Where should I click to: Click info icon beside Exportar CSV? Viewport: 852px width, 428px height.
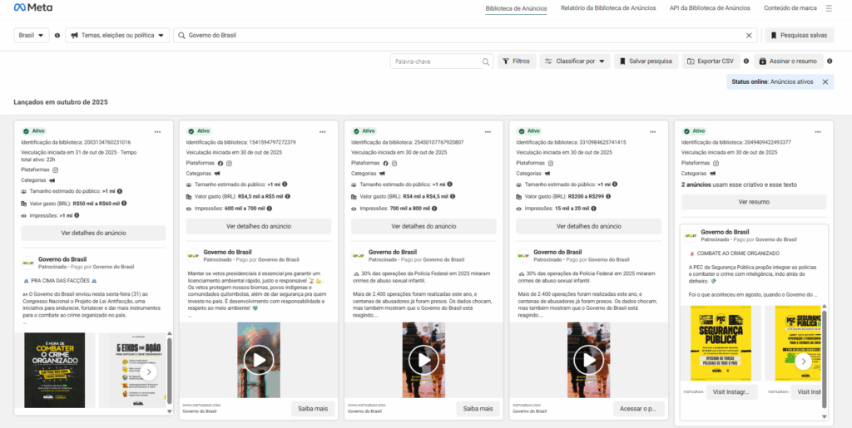(x=746, y=61)
